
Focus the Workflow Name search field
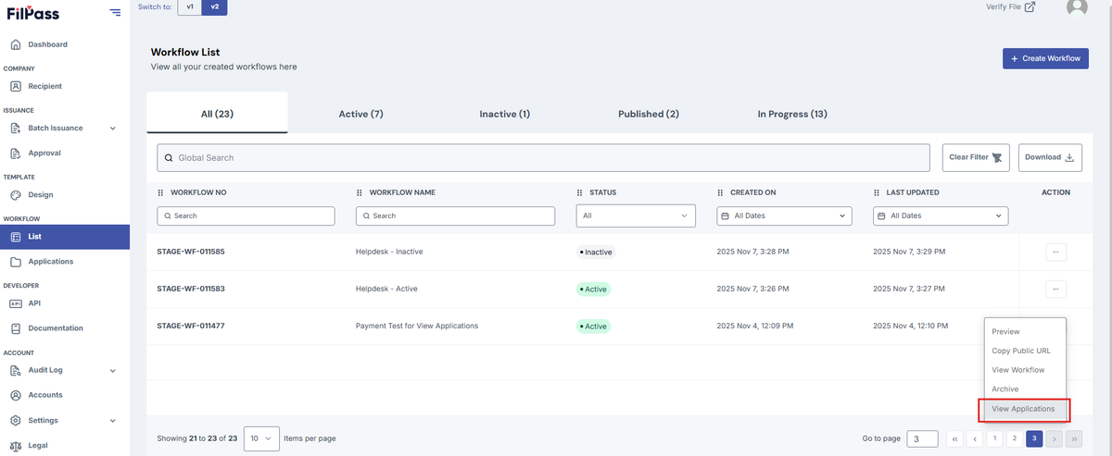455,216
